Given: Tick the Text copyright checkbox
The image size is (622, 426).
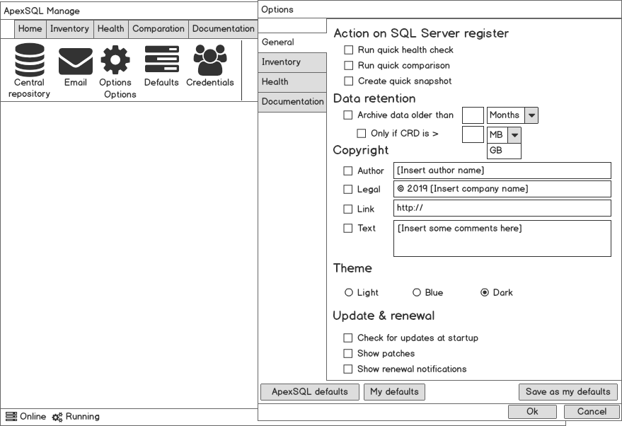Looking at the screenshot, I should [x=348, y=229].
